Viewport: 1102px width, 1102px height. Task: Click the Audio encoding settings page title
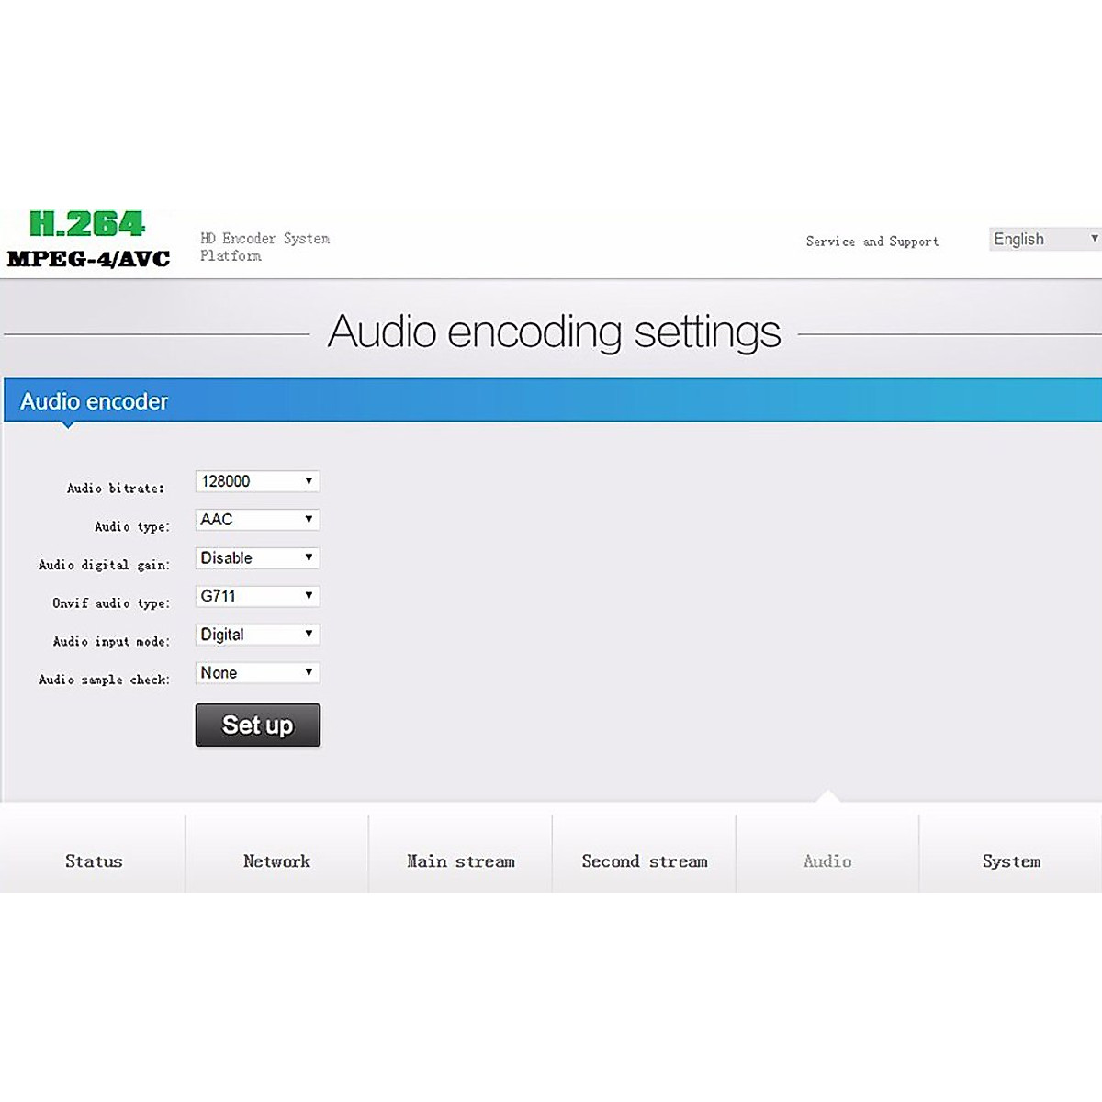coord(554,332)
